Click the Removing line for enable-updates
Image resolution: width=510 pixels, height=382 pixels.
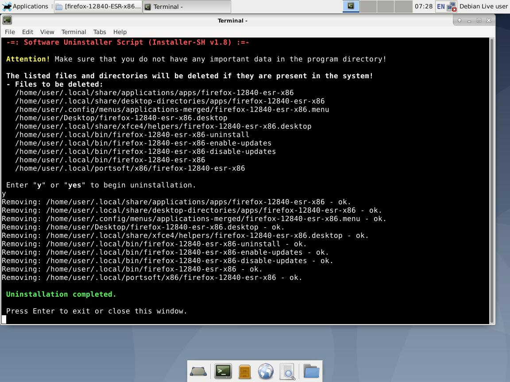pos(165,252)
